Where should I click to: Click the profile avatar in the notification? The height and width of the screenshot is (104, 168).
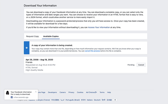(8, 93)
